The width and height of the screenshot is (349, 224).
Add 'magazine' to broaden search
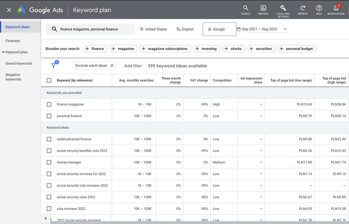coord(123,49)
